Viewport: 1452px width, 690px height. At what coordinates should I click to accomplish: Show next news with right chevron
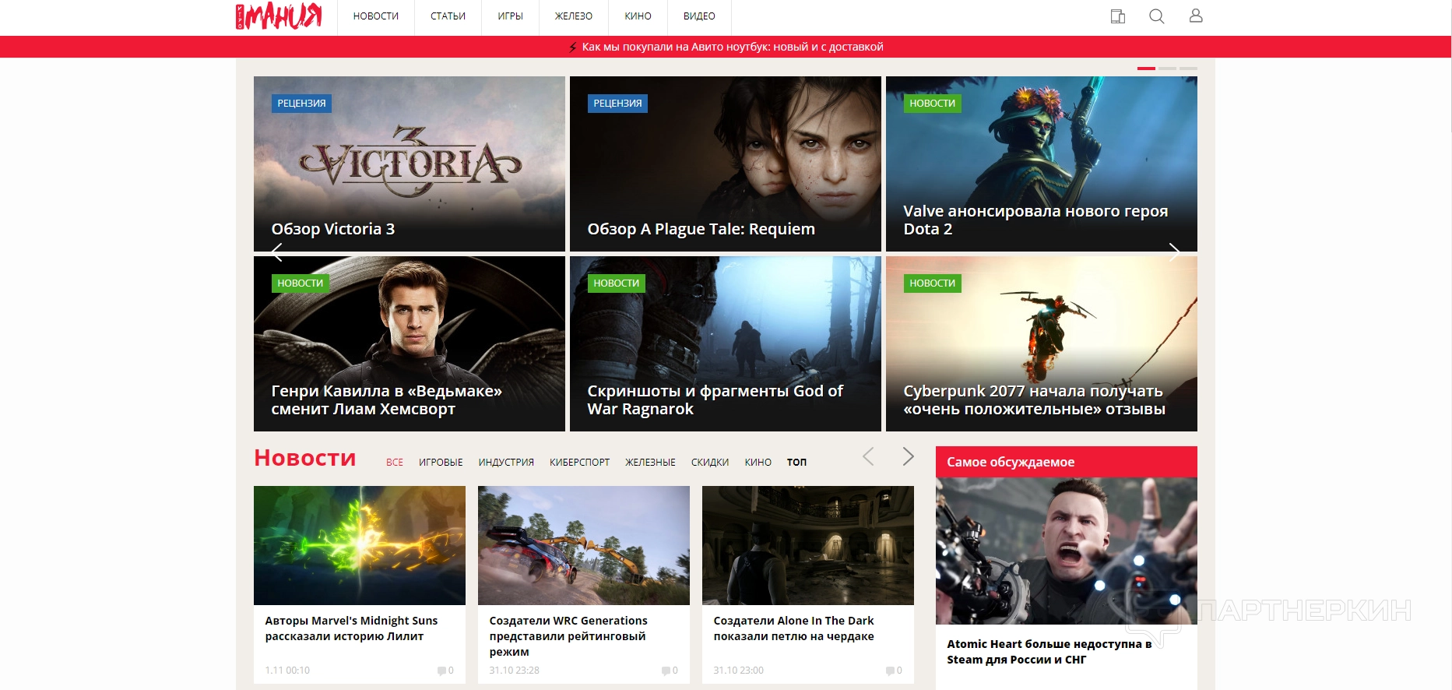pos(908,457)
